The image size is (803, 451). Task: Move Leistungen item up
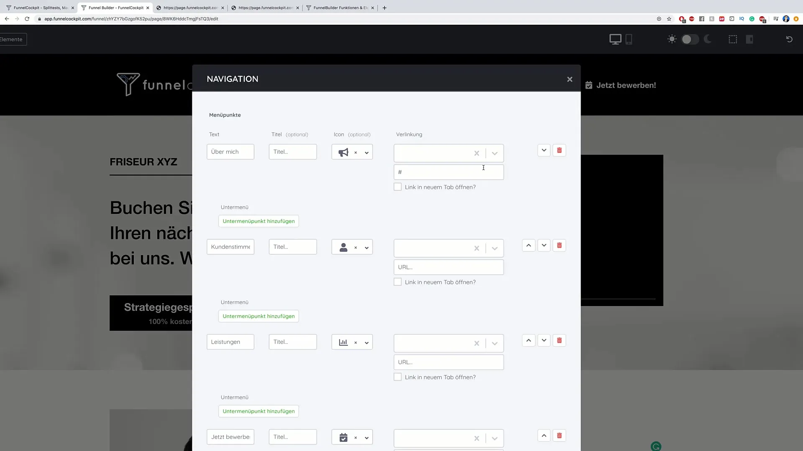[529, 340]
